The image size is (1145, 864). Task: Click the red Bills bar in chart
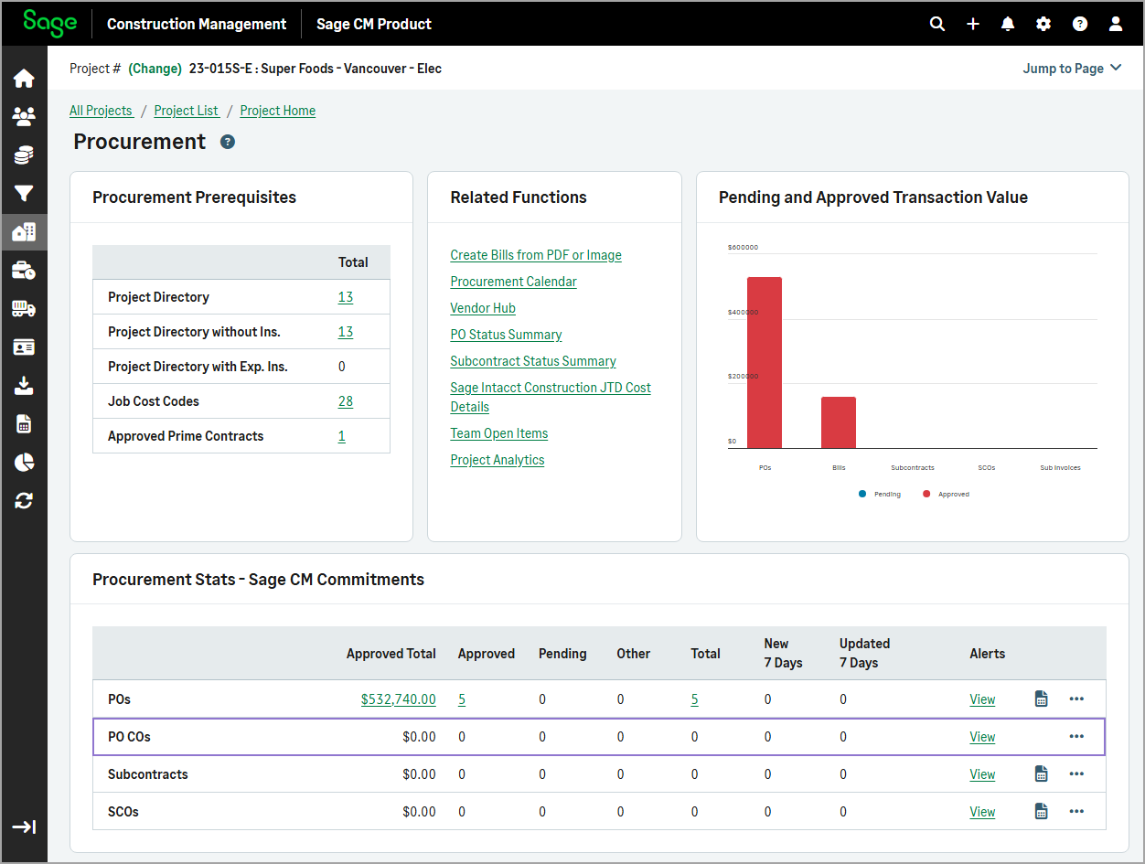[x=839, y=422]
